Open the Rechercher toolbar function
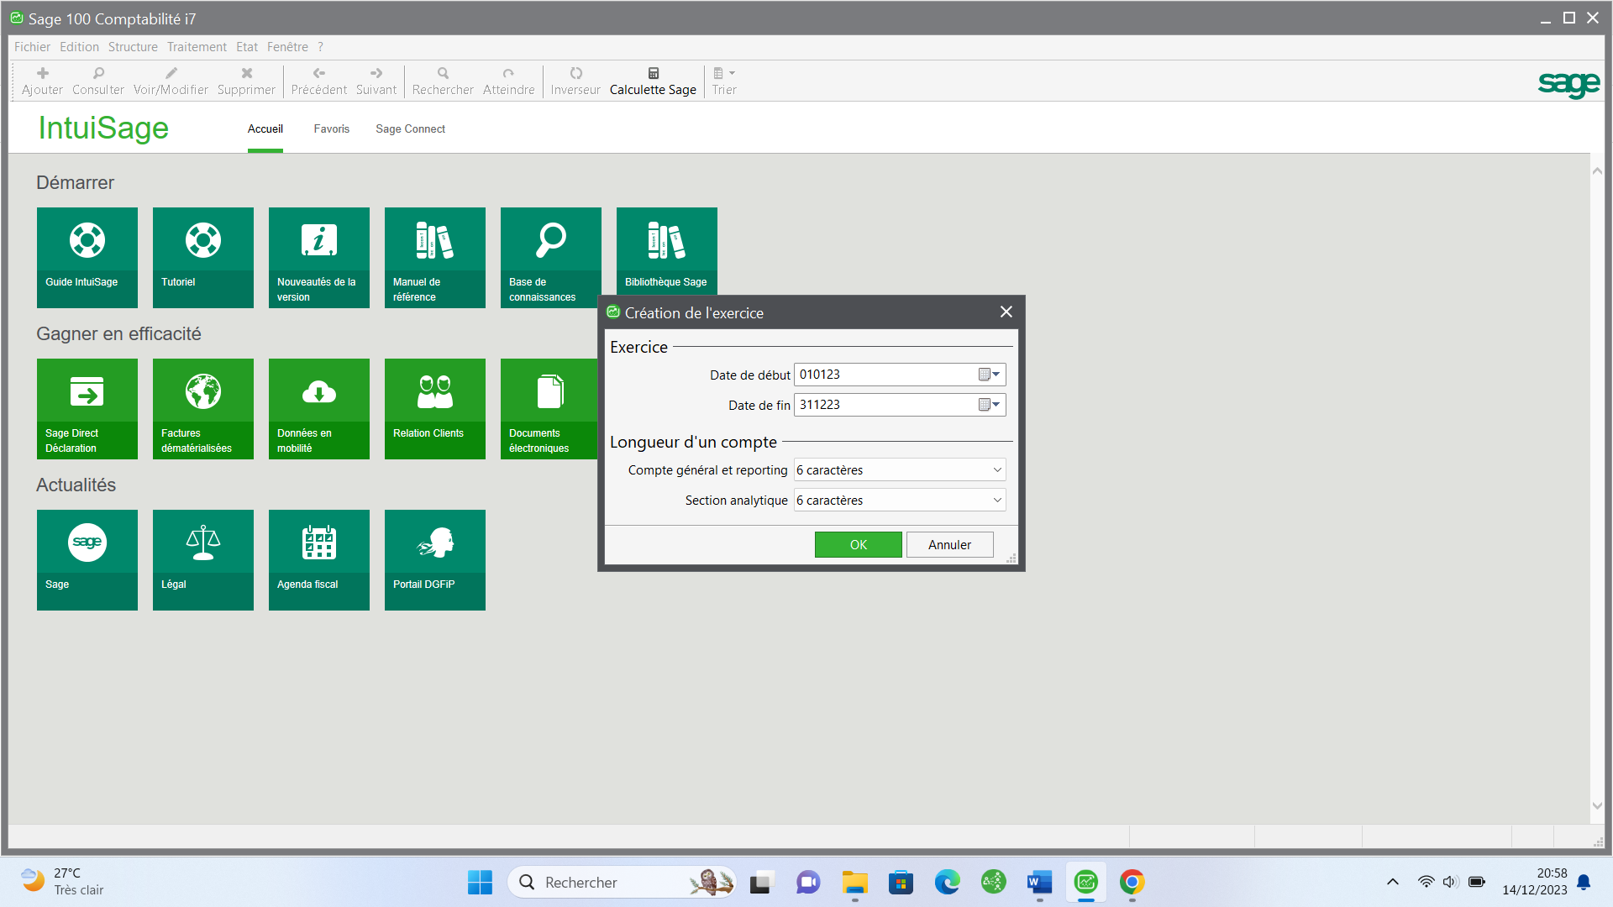The height and width of the screenshot is (907, 1613). click(442, 81)
